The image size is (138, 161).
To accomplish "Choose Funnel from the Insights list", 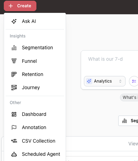I will click(35, 61).
